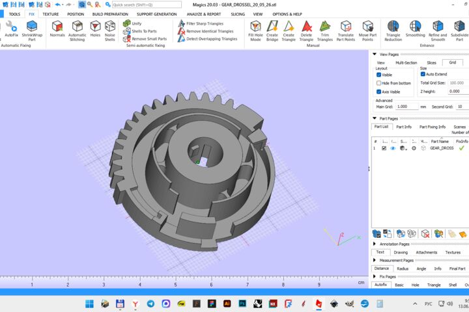Viewport: 469px width, 312px height.
Task: Apply Smoothing to the mesh
Action: pos(415,29)
